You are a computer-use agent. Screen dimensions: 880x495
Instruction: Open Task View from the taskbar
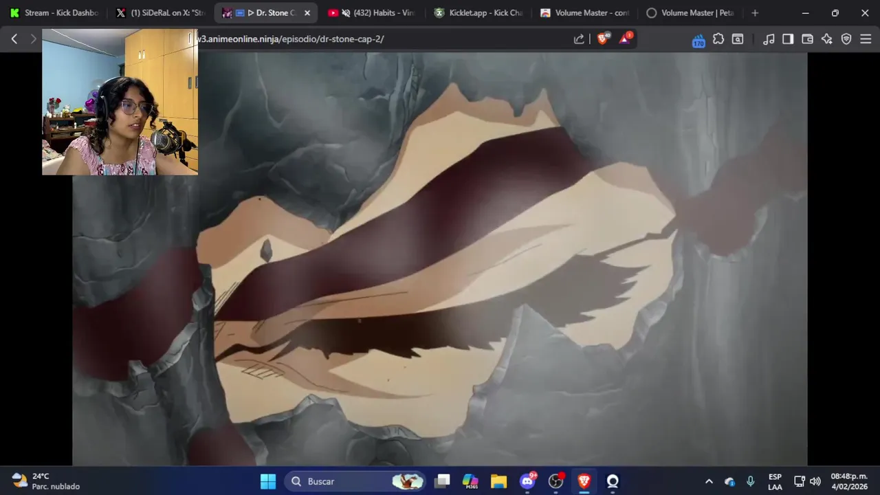443,481
